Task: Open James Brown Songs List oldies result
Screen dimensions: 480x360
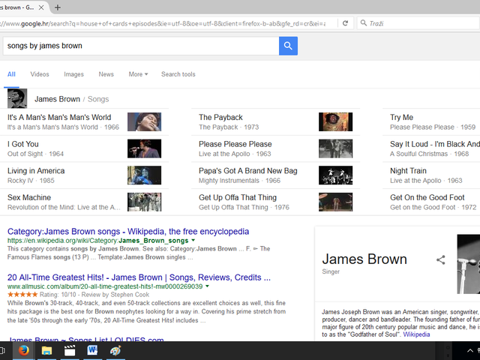Action: (85, 339)
